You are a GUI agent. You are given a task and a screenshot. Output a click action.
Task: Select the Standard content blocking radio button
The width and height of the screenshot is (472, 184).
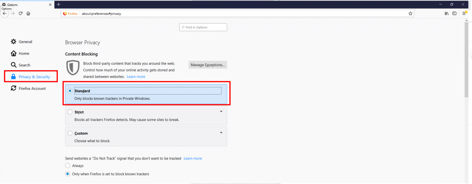70,91
